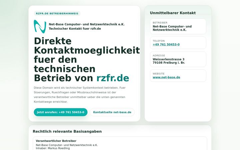Click the 'Rechtlich relevante Basisangaben' heading
Viewport: 240px width, 150px height.
tap(67, 131)
